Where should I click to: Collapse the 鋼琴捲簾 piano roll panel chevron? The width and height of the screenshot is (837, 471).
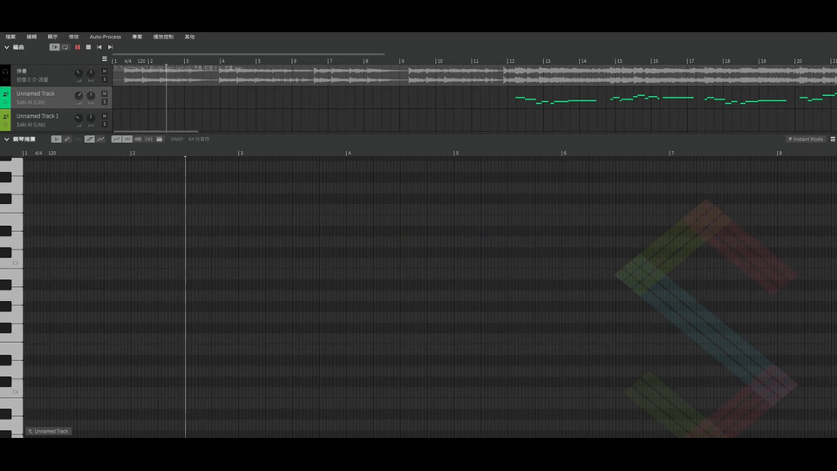[6, 139]
